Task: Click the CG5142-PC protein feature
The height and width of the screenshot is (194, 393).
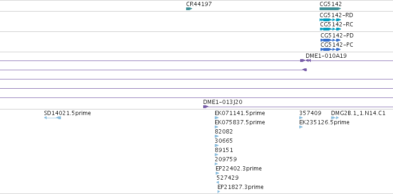Action: pos(330,49)
